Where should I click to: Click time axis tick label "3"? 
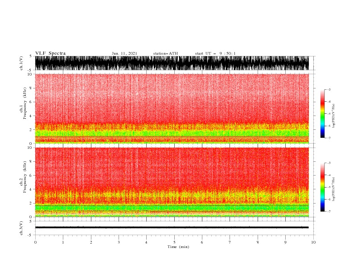(x=119, y=242)
